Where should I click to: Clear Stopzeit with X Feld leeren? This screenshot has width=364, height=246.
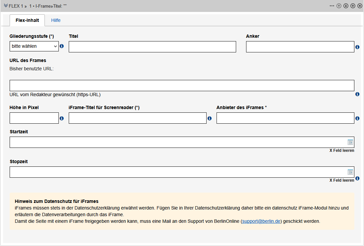342,180
